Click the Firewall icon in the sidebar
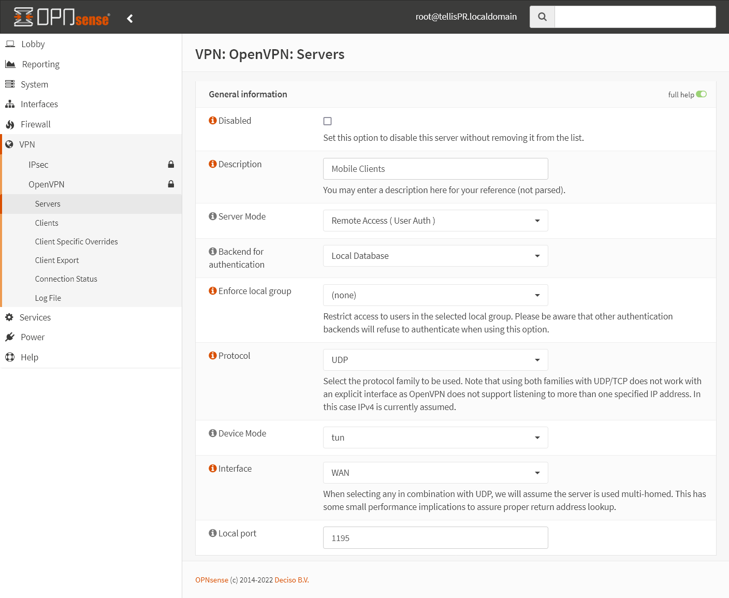 click(10, 124)
